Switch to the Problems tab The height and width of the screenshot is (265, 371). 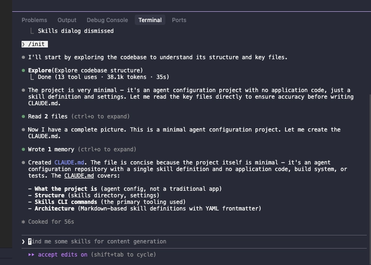click(34, 20)
